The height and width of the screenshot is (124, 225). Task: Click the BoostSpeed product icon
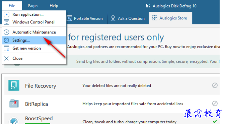[x=14, y=121]
